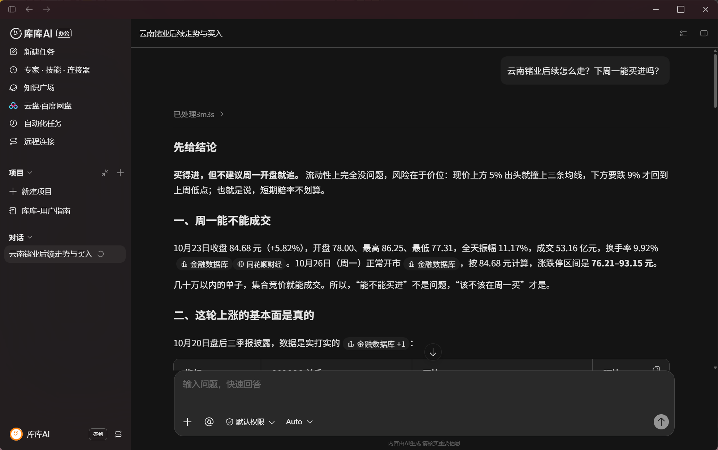Open the Auto mode dropdown
Image resolution: width=718 pixels, height=450 pixels.
299,422
